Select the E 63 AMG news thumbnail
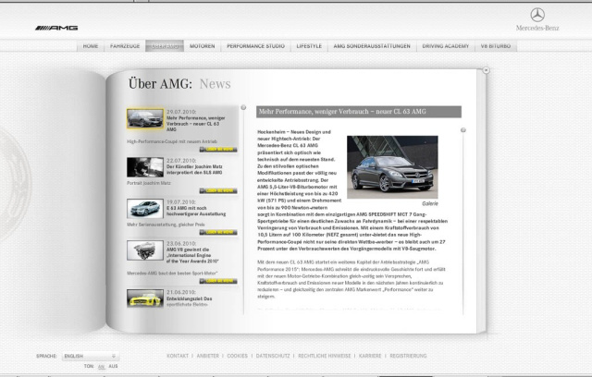 click(145, 209)
